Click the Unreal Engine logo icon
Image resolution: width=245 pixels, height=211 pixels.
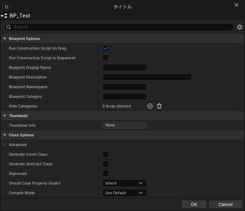pos(7,6)
